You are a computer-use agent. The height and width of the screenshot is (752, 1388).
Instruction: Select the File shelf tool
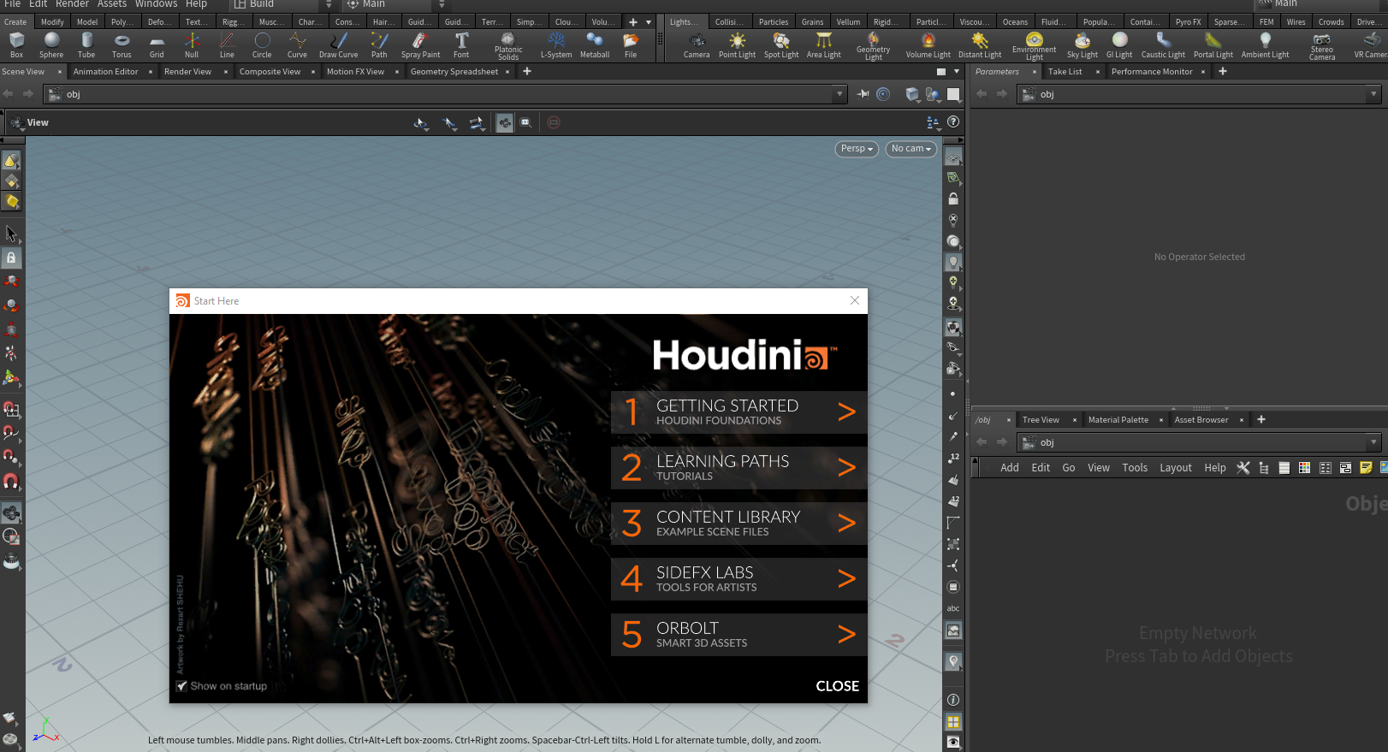pos(631,45)
